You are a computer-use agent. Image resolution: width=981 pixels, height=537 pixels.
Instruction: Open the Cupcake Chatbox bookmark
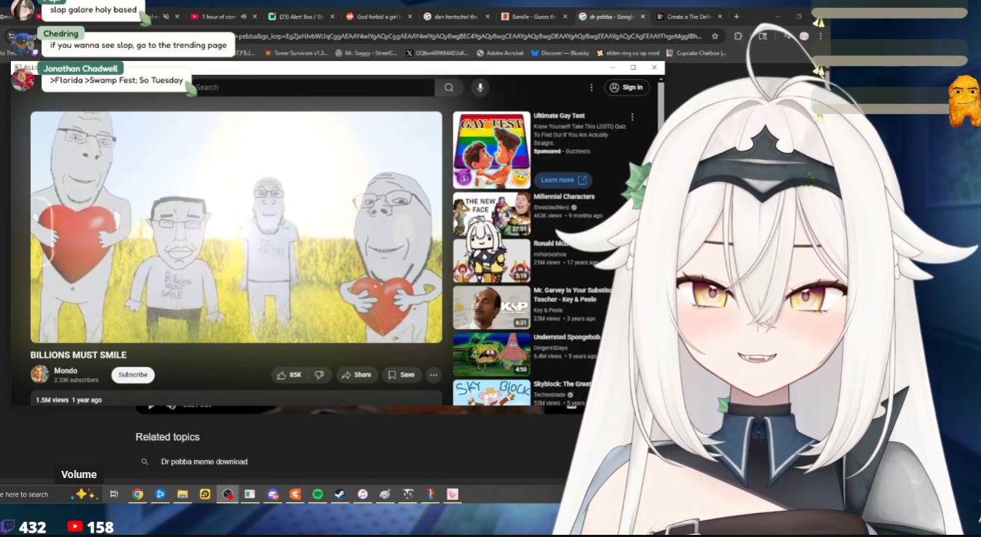[x=696, y=53]
